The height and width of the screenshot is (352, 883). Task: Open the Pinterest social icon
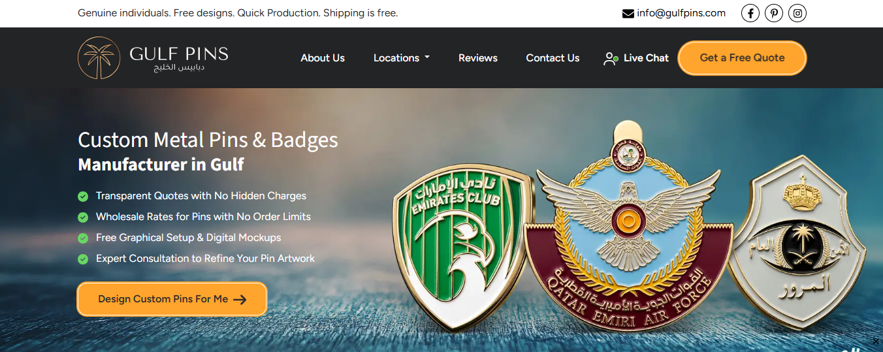774,13
